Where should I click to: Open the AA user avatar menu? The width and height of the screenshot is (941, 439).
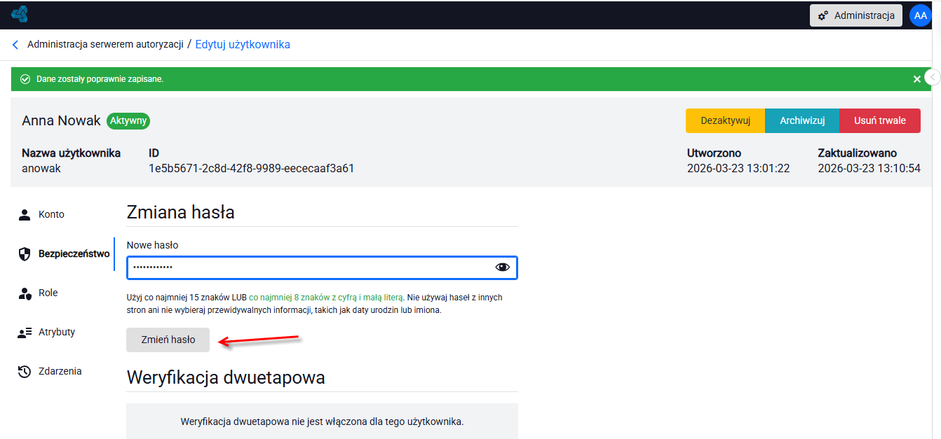(x=921, y=15)
